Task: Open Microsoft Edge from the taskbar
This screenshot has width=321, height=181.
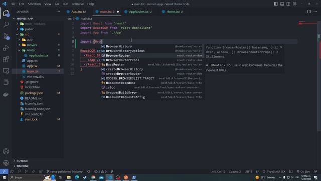Action: 77,177
